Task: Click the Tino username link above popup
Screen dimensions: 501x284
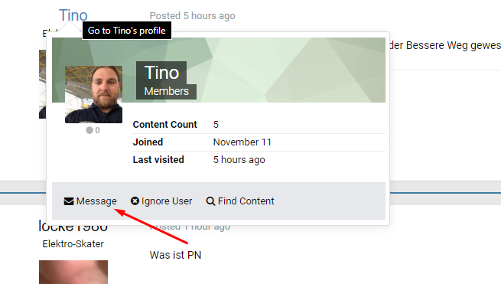Action: (x=73, y=15)
